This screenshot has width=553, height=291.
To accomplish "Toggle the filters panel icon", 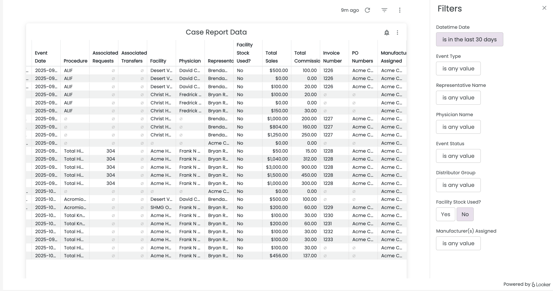I will click(384, 10).
